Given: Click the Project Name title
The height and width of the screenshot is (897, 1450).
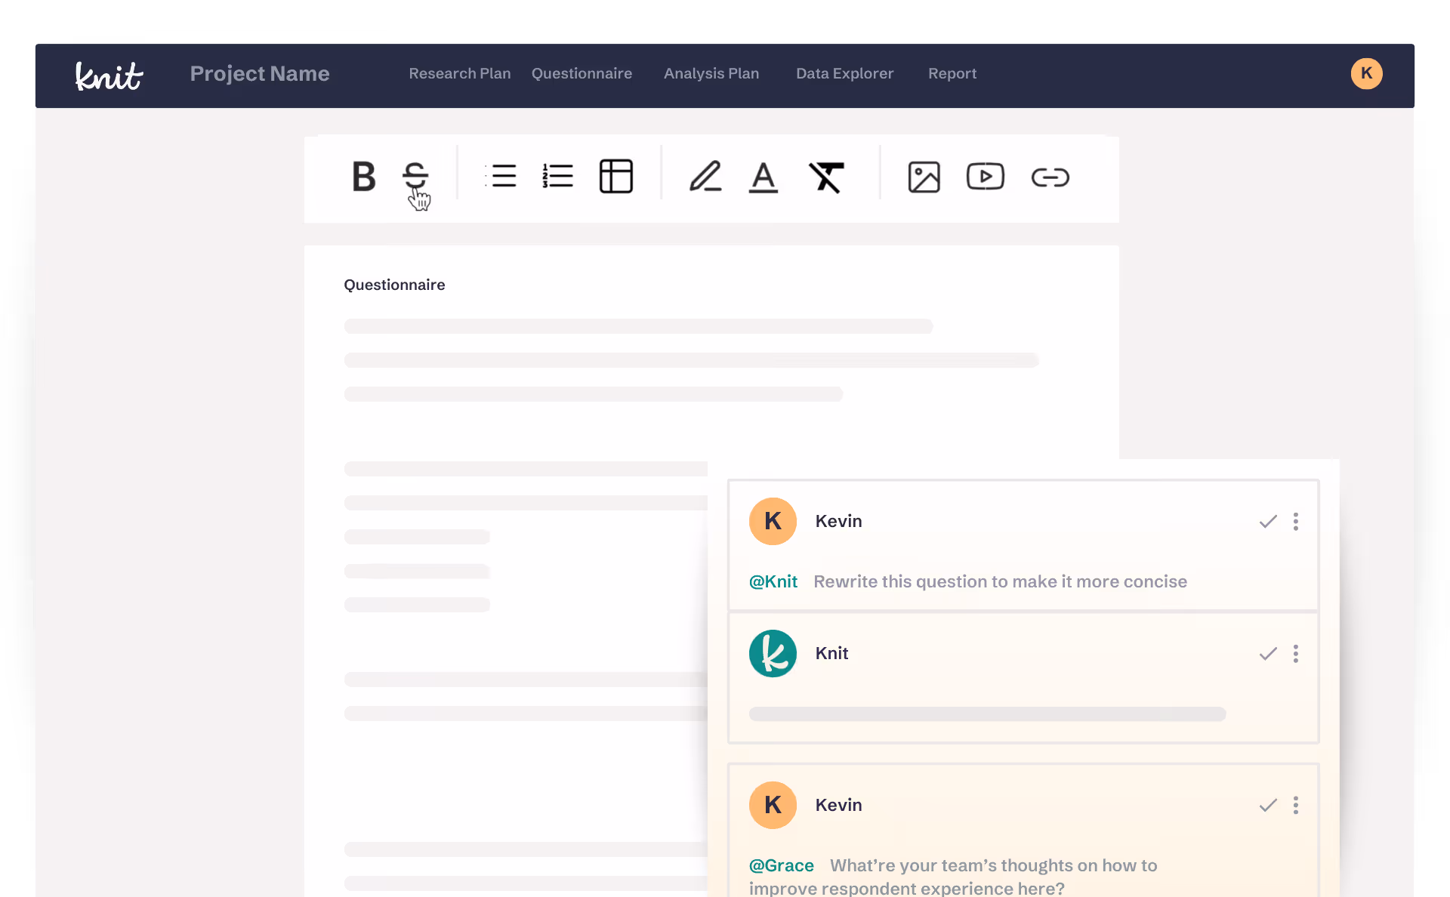Looking at the screenshot, I should pos(260,73).
